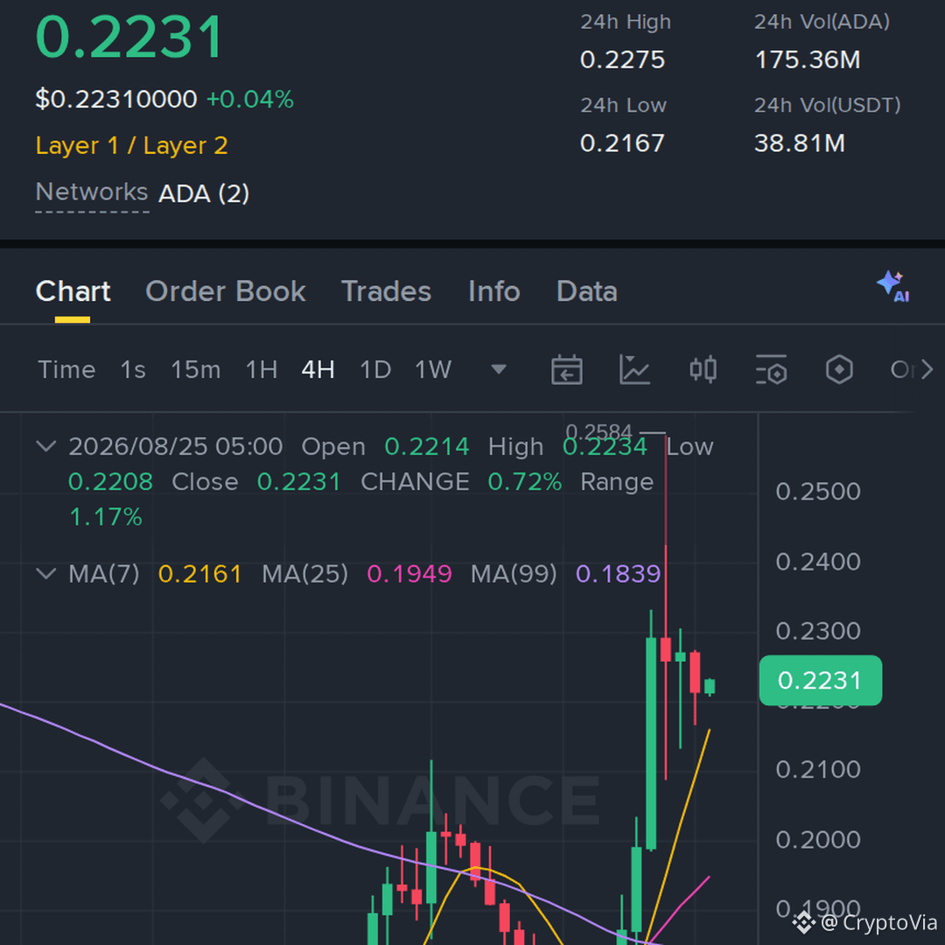Click the ADA (2) networks value
The image size is (945, 945).
(x=204, y=193)
